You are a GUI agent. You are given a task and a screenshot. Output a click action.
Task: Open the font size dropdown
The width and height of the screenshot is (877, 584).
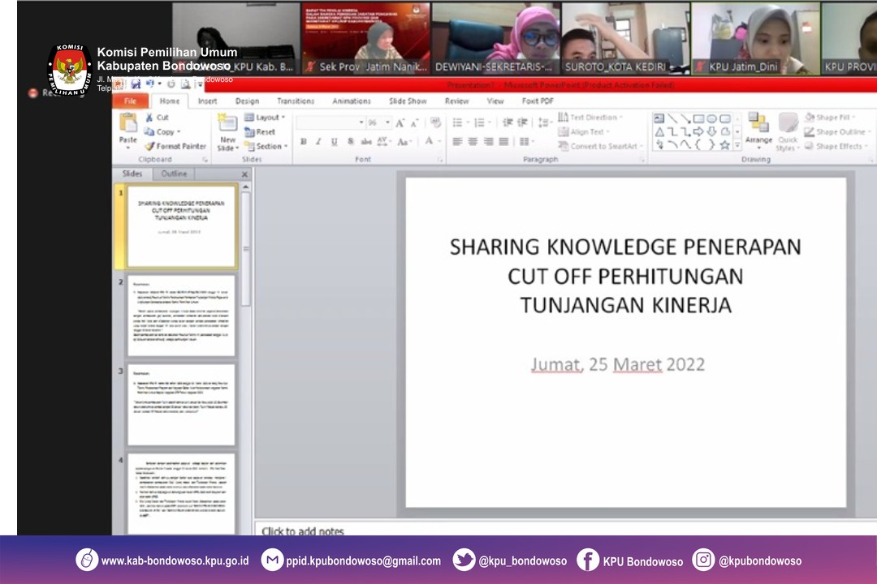tap(386, 123)
